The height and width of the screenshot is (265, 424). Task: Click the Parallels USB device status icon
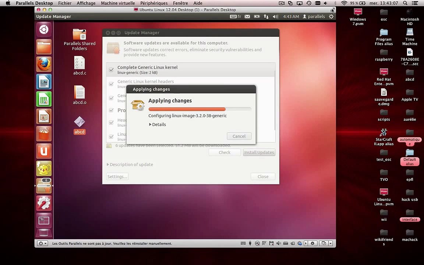[250, 243]
